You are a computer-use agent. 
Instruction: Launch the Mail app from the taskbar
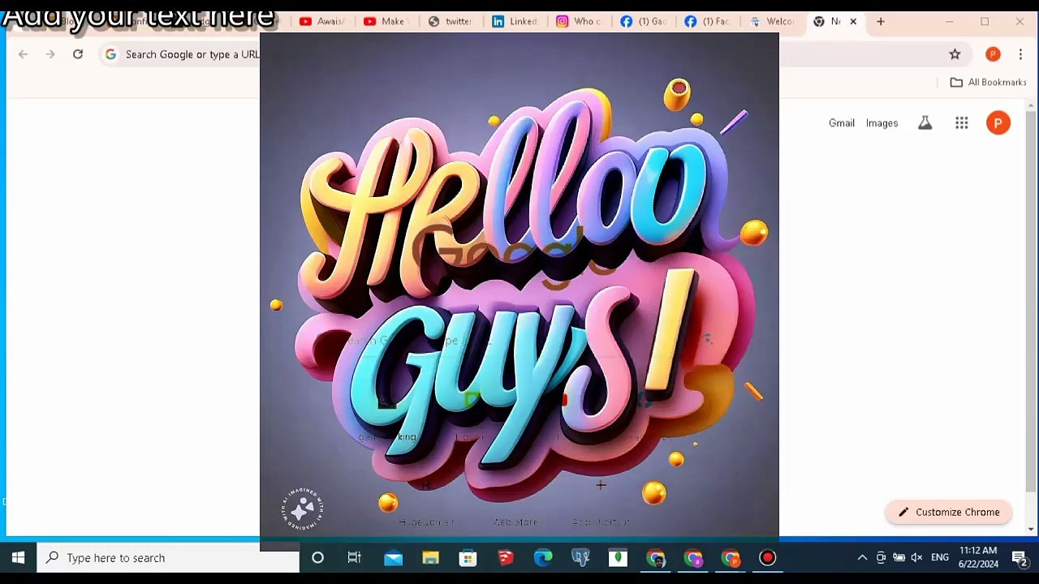pyautogui.click(x=393, y=558)
